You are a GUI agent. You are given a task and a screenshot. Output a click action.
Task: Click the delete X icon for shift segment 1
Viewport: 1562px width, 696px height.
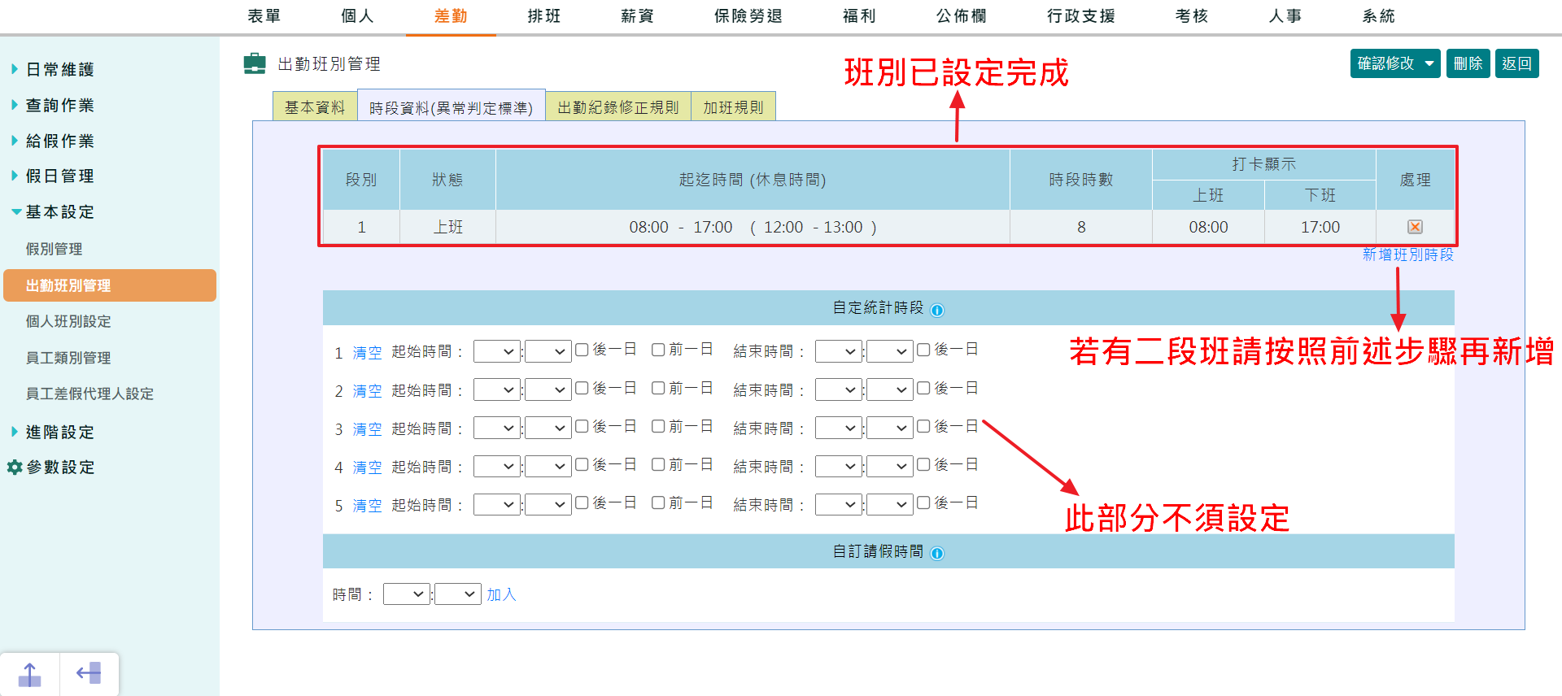point(1415,227)
